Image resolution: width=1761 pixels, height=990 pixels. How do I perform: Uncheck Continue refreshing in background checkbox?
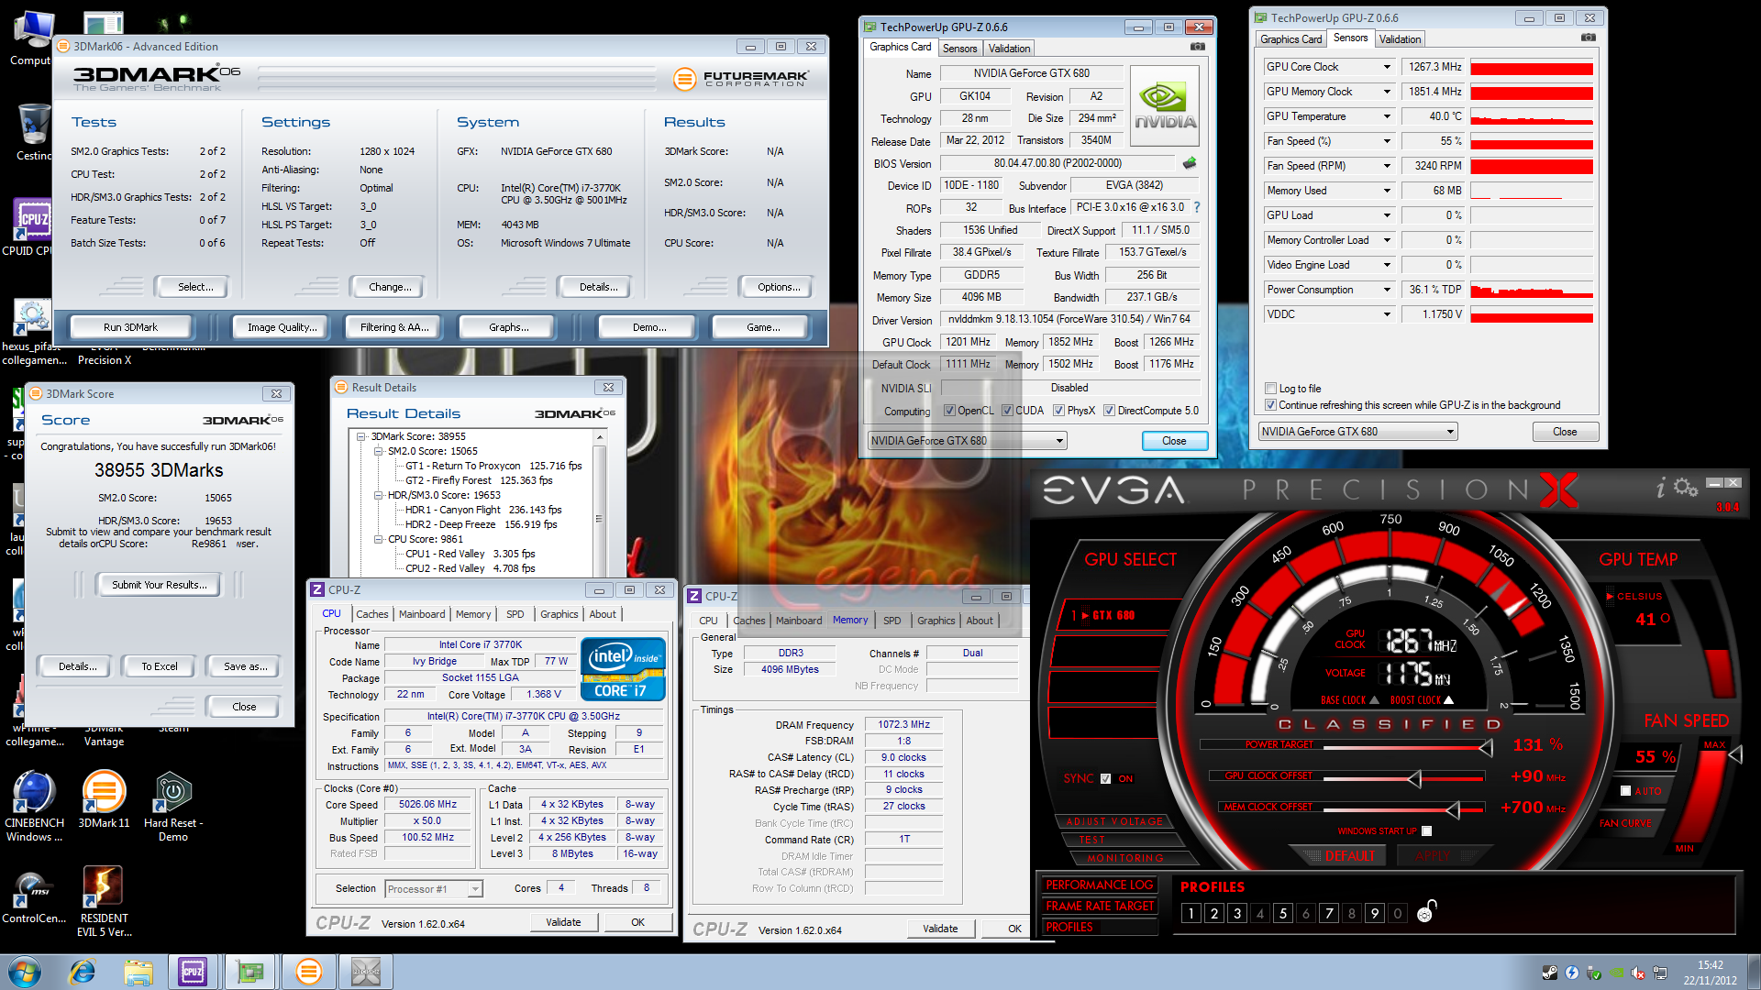coord(1270,405)
